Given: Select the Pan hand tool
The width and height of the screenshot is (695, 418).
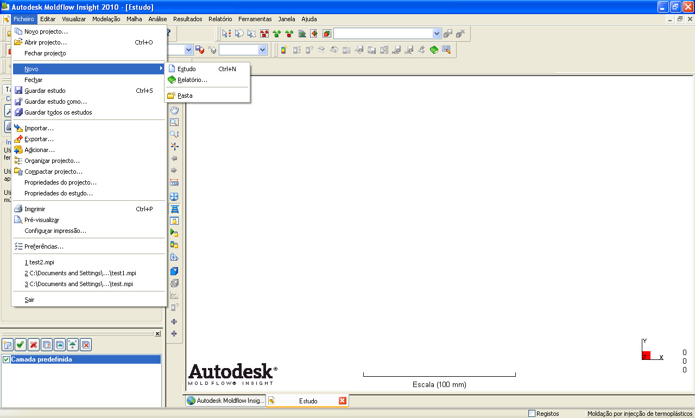Looking at the screenshot, I should [174, 110].
